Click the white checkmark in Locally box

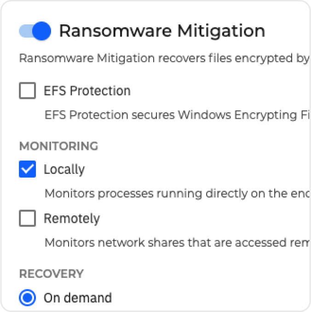(28, 169)
